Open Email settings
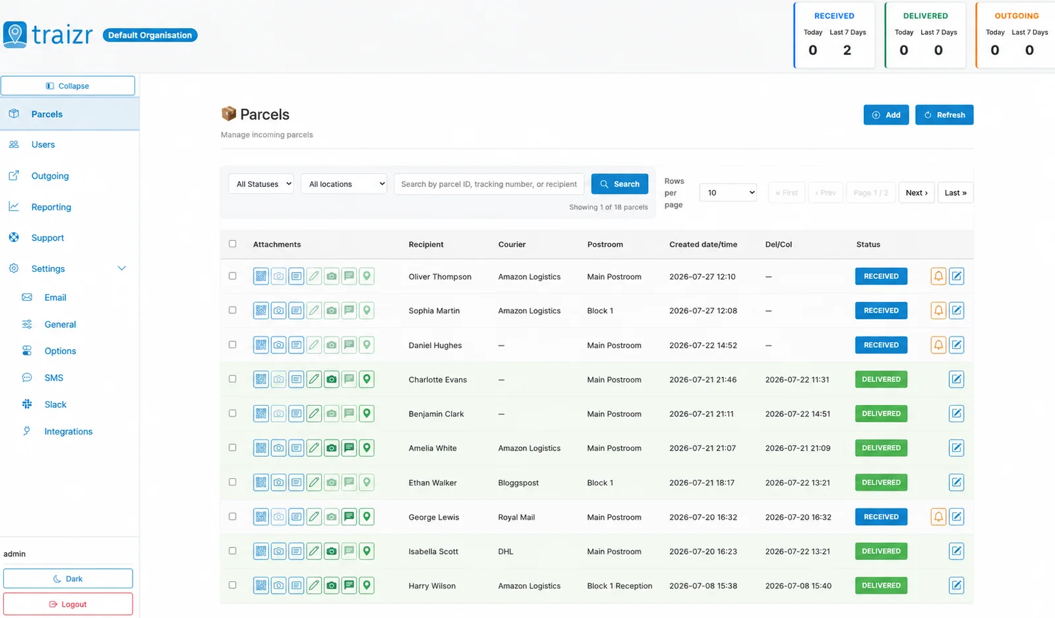The image size is (1055, 618). [55, 297]
